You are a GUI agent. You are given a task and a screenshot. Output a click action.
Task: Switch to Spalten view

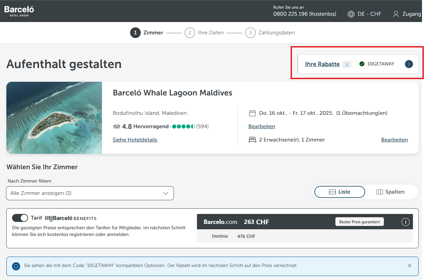pos(390,192)
